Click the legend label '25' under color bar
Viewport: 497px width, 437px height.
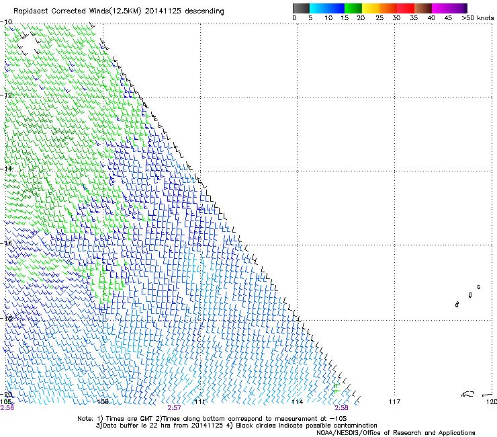click(379, 18)
